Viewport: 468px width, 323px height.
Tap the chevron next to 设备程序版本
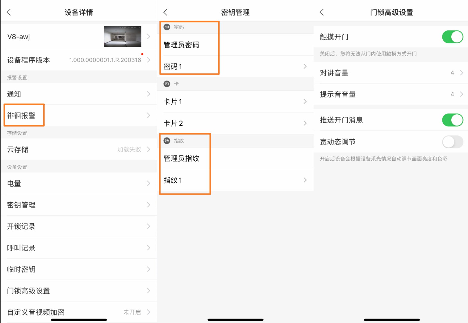[x=148, y=60]
